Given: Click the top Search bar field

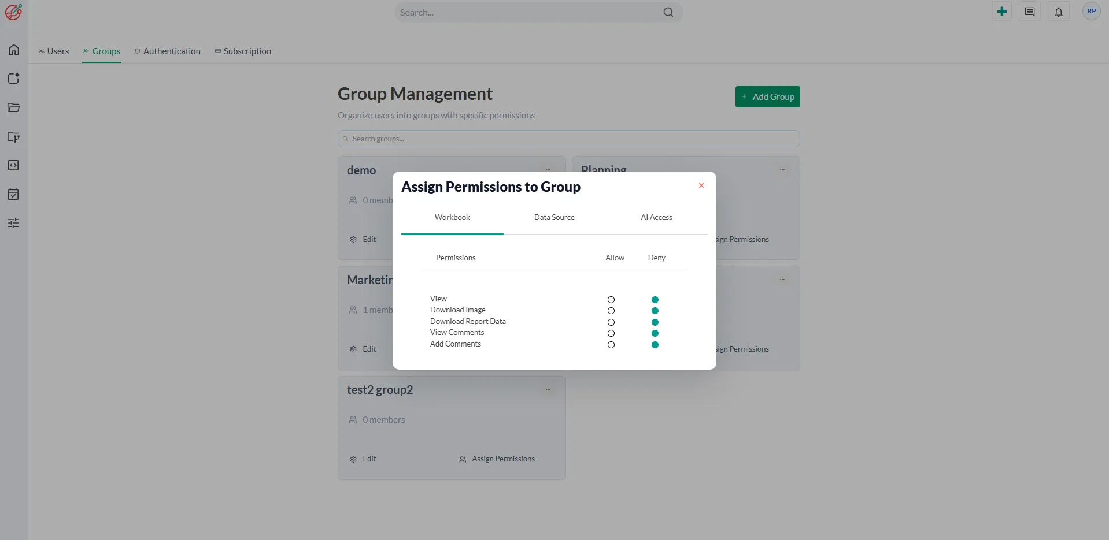Looking at the screenshot, I should tap(538, 12).
